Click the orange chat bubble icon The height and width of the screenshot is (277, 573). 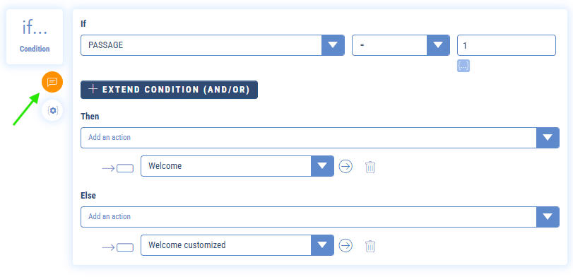[x=52, y=82]
